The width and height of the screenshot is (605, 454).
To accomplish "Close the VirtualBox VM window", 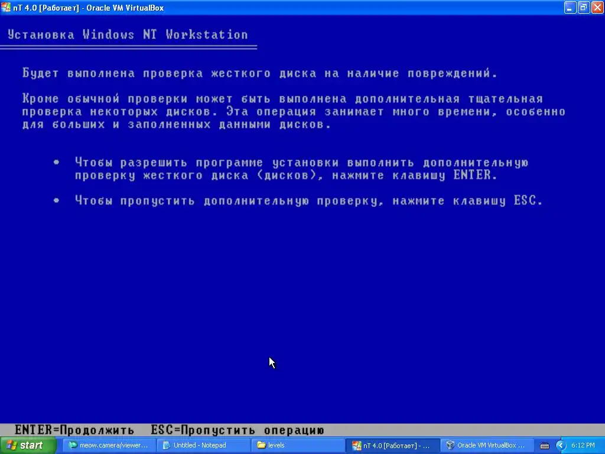I will click(597, 7).
